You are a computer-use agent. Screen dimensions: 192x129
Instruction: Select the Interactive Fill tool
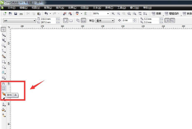click(x=3, y=115)
